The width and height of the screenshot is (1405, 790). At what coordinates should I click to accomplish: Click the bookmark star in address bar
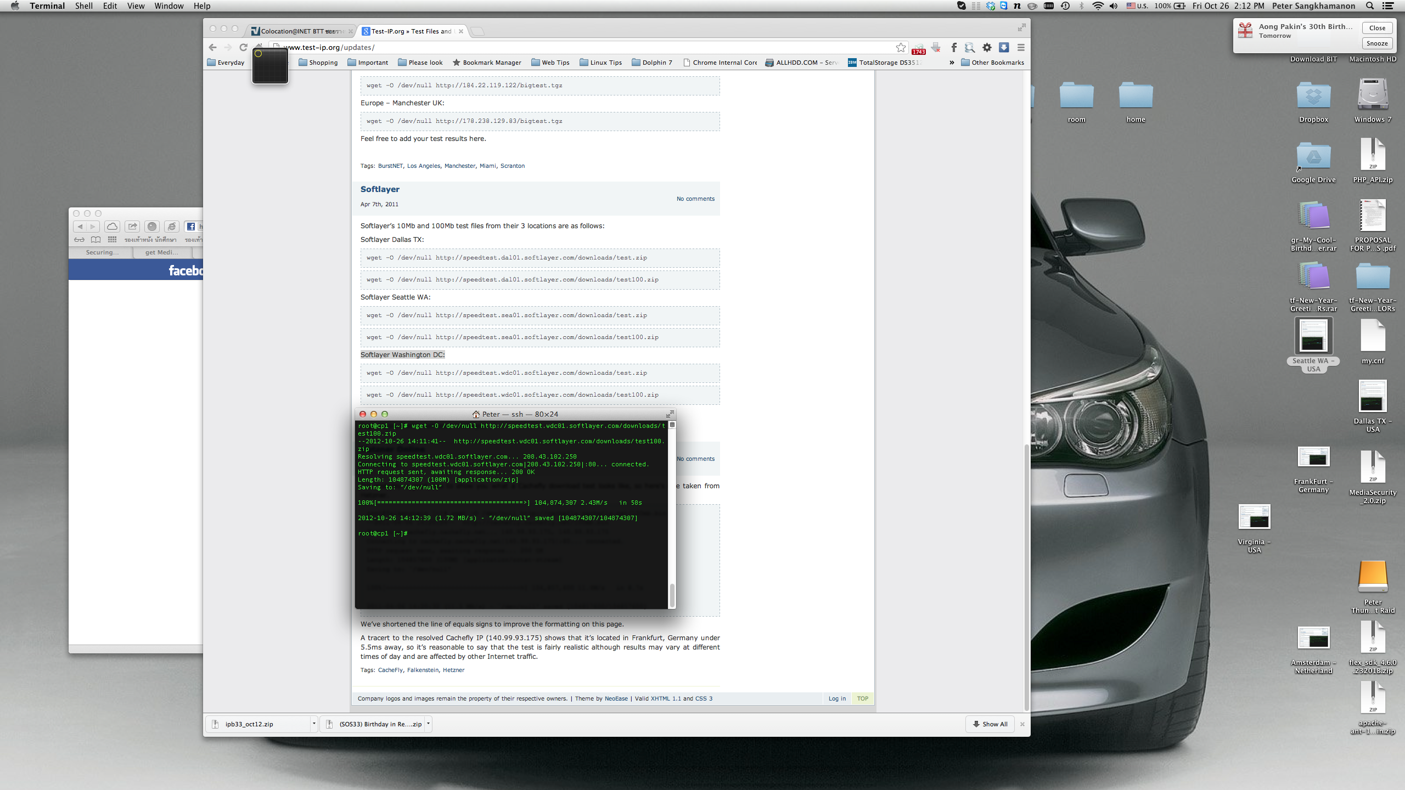901,48
